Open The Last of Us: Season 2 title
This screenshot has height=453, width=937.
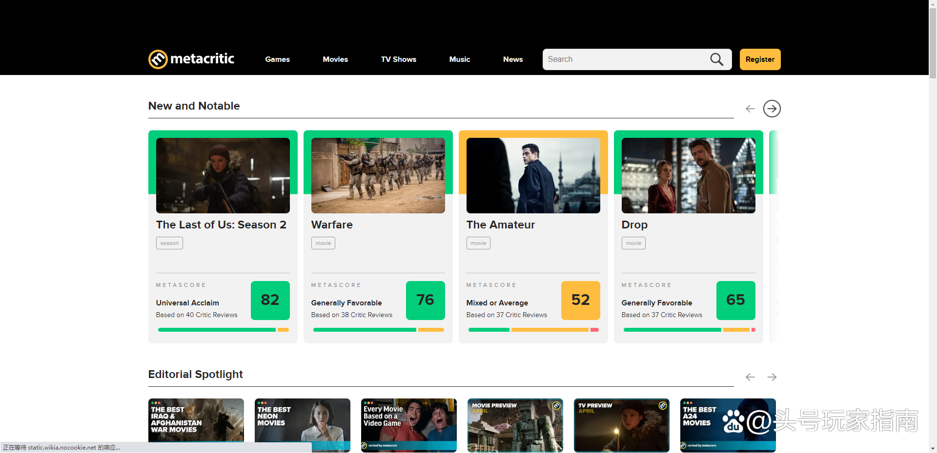click(x=221, y=225)
